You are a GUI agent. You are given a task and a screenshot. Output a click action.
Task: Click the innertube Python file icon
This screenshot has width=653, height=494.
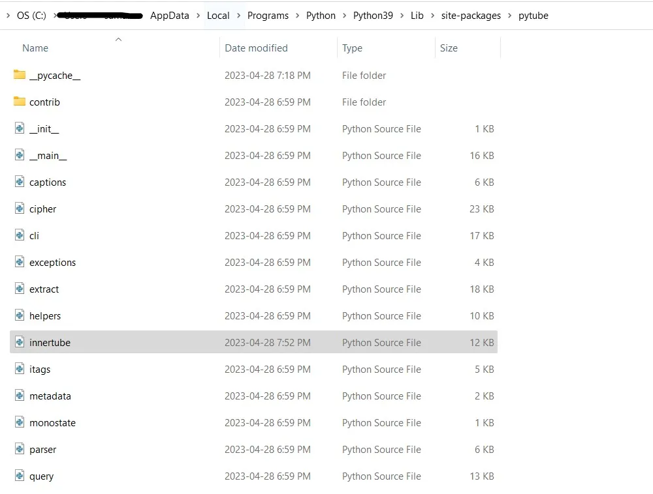(x=20, y=342)
